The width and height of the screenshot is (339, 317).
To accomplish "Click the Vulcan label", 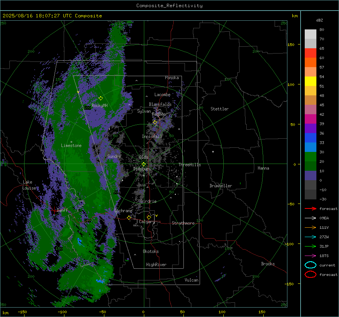I will (x=192, y=280).
